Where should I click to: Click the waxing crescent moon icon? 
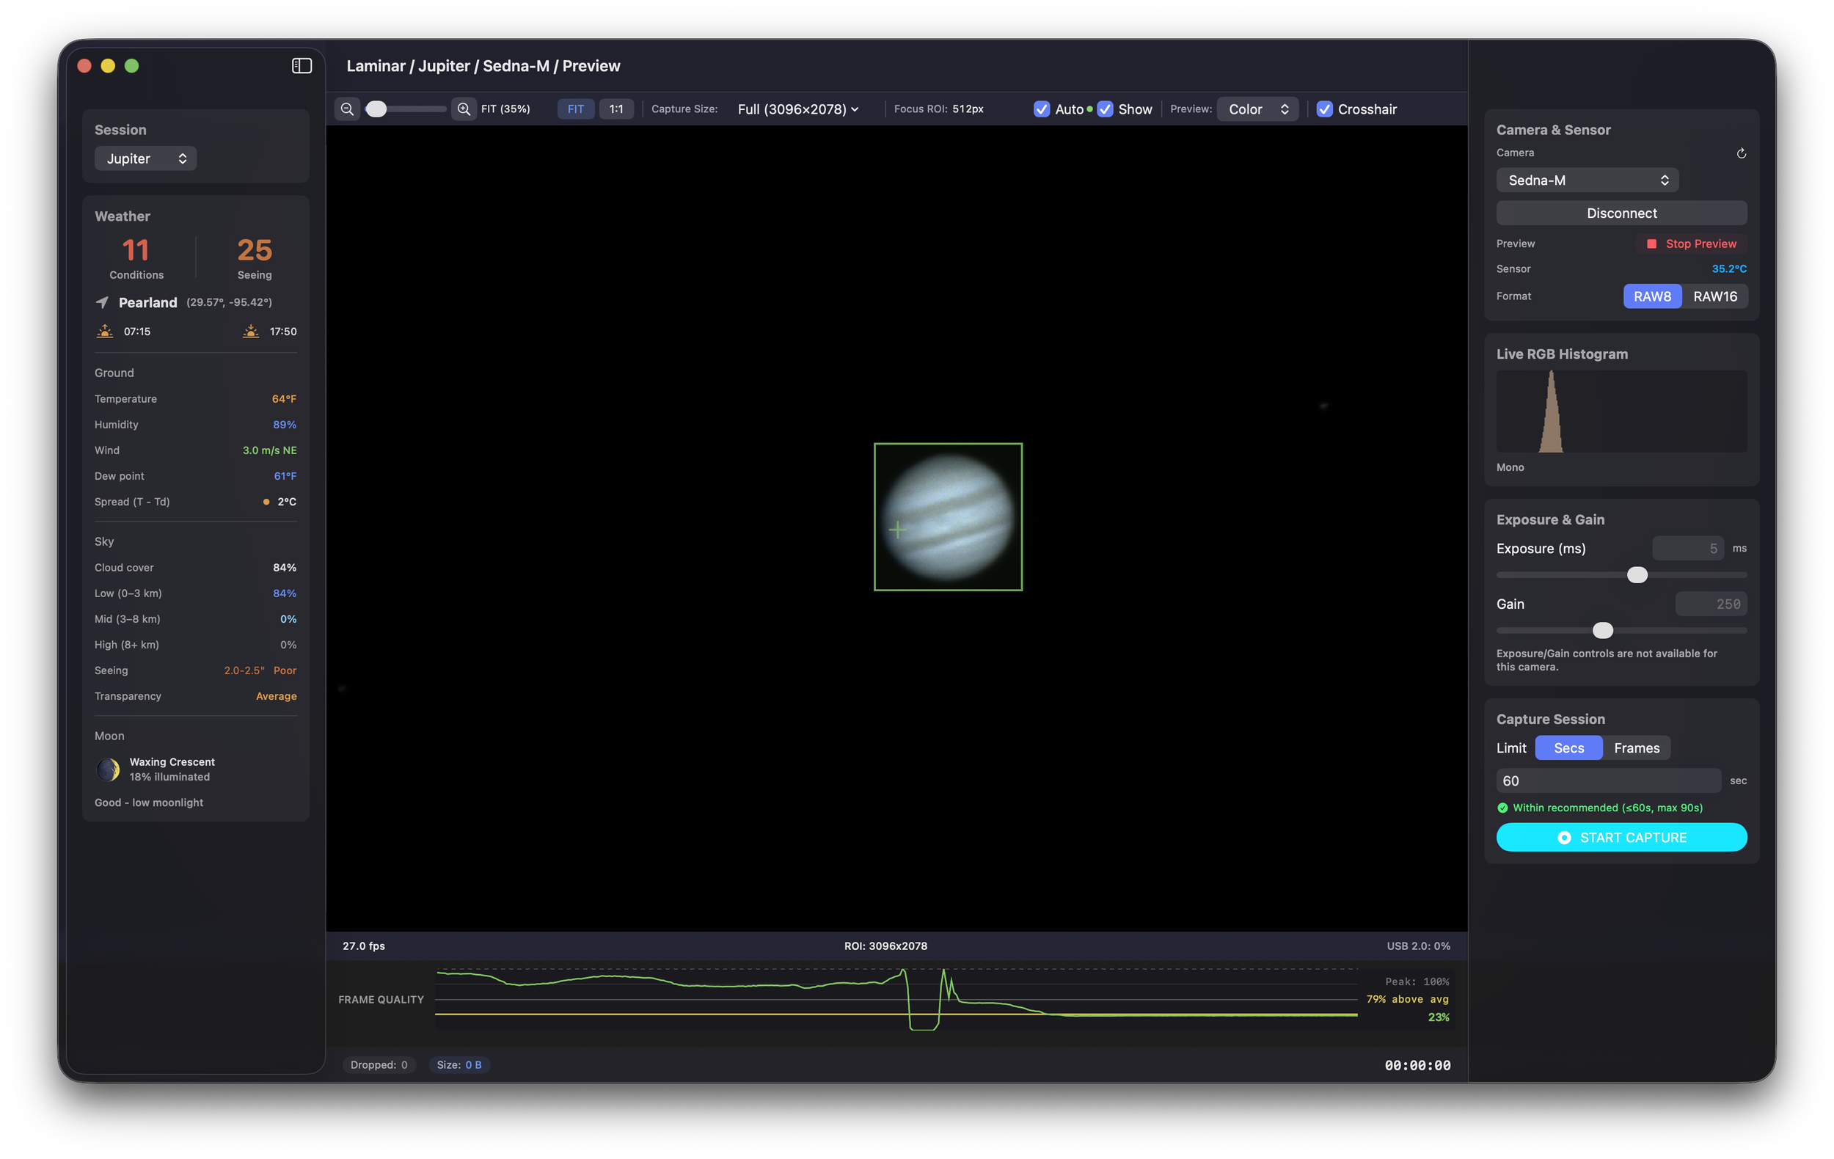(x=108, y=769)
